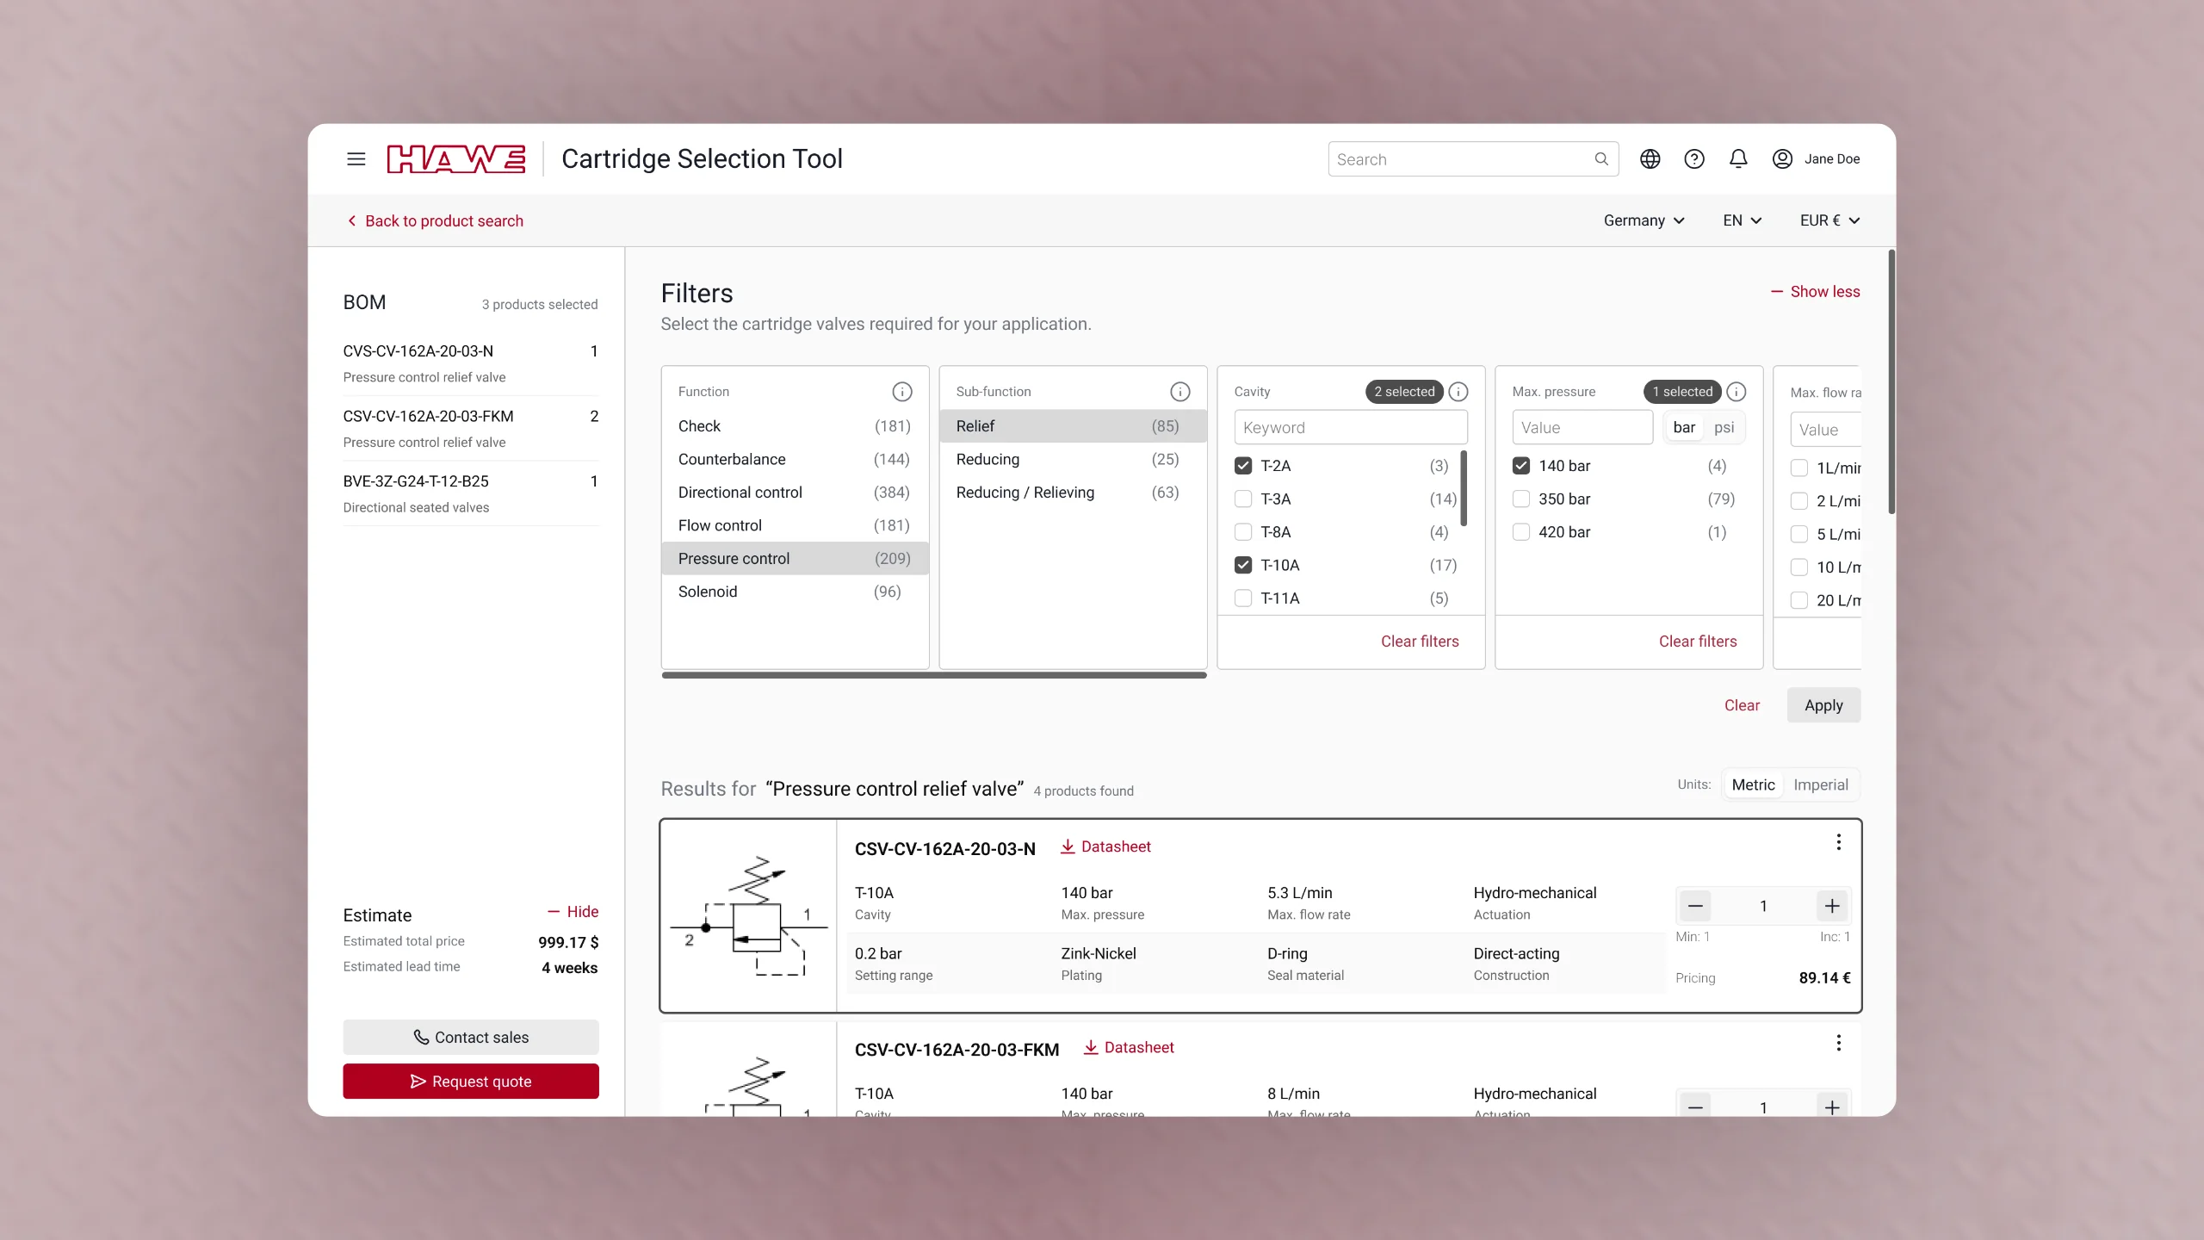The width and height of the screenshot is (2204, 1240).
Task: Increase quantity of CSV-CV-162A-20-03-N
Action: (x=1832, y=906)
